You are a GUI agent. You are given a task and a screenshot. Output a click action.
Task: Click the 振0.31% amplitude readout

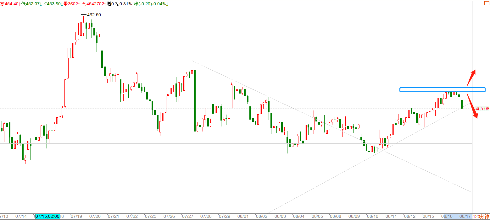tap(124, 4)
